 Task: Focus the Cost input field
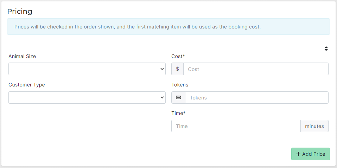point(256,69)
